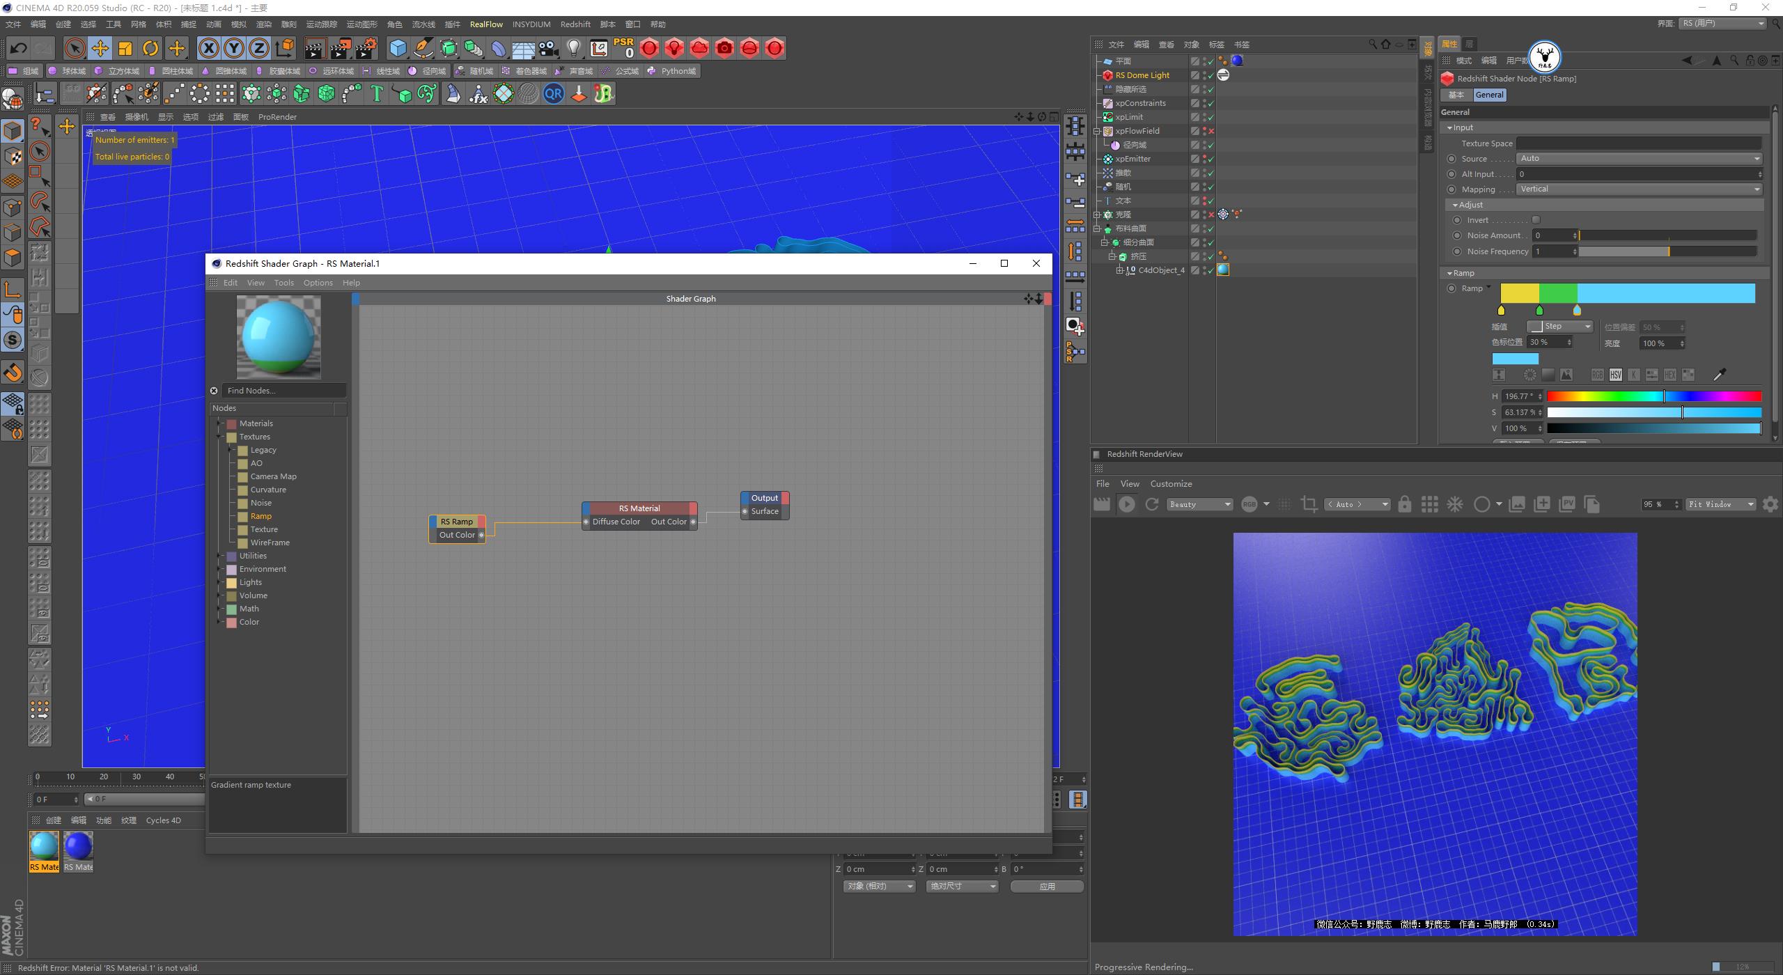
Task: Select the Scale tool in the main toolbar
Action: (125, 48)
